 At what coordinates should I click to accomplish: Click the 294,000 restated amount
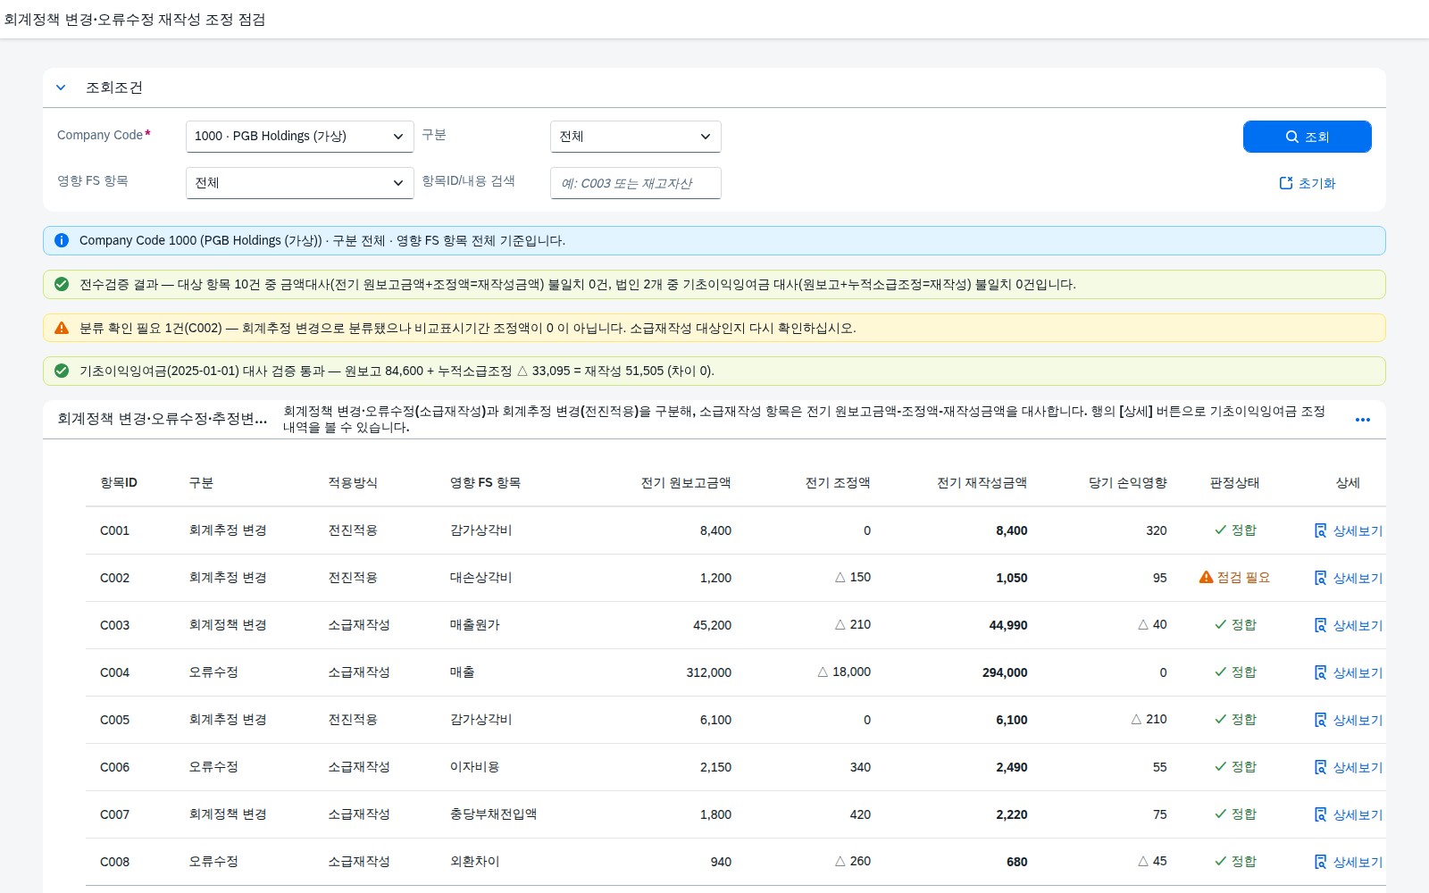tap(1005, 672)
